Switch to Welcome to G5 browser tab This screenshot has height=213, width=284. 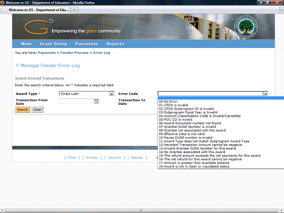36,10
